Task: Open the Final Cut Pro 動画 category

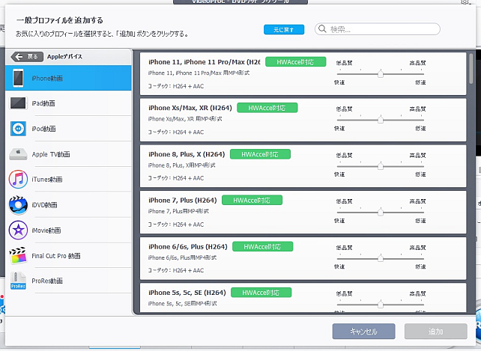Action: coord(68,255)
